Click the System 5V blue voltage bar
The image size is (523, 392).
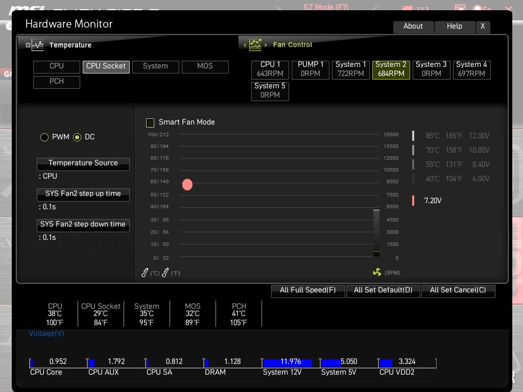point(331,363)
